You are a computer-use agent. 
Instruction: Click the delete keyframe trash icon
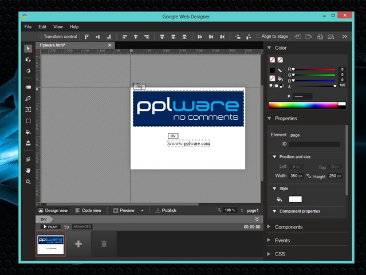(104, 244)
